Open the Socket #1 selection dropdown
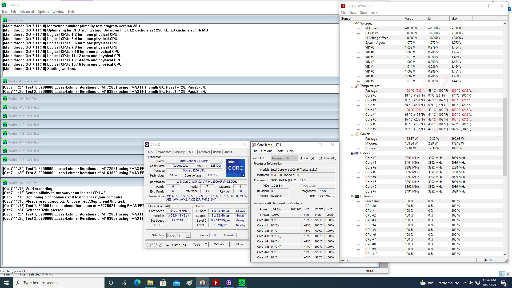Screen dimensions: 512x288 tap(188, 235)
